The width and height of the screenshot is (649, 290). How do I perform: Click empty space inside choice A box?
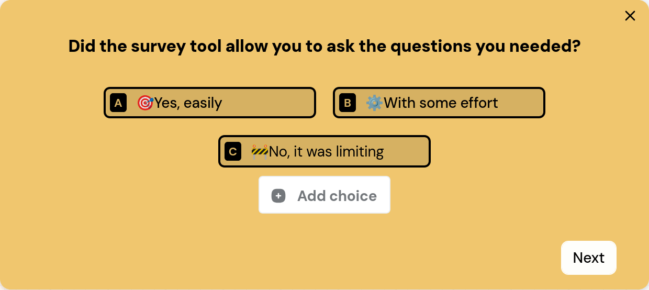pyautogui.click(x=272, y=103)
